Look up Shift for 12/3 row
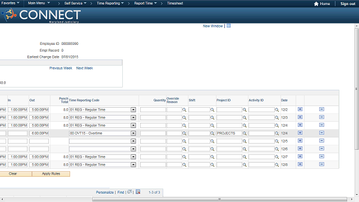359x202 pixels. click(x=212, y=118)
